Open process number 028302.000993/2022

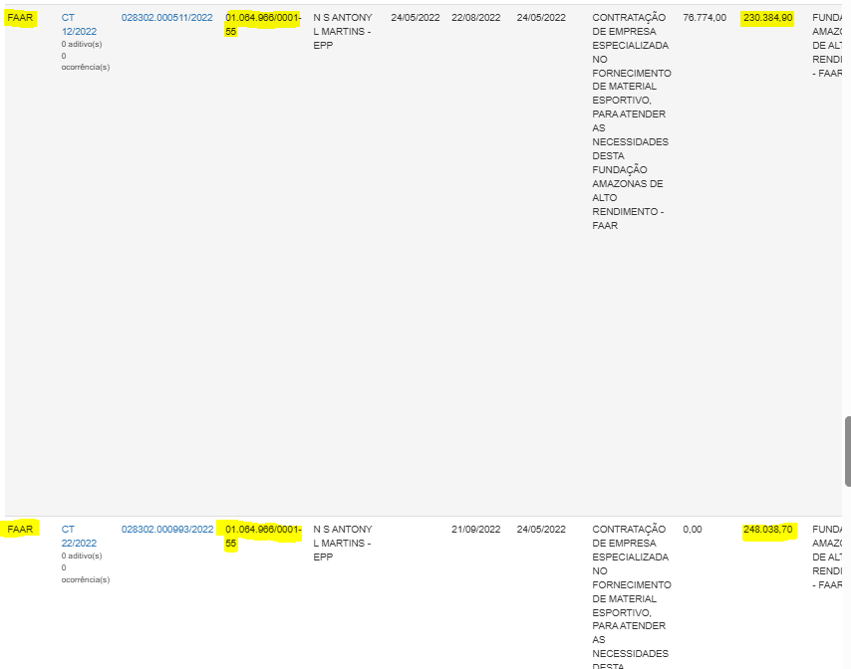pos(166,530)
